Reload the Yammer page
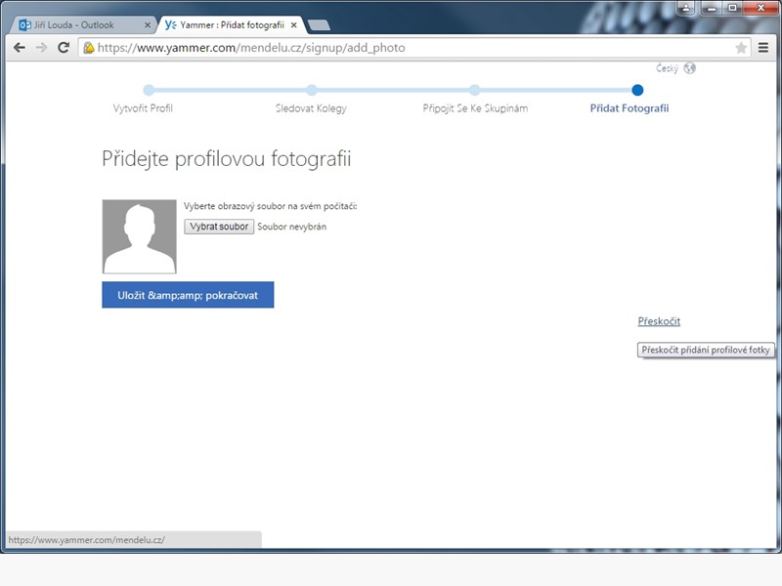782x586 pixels. (64, 47)
